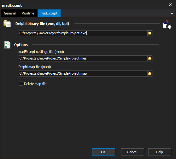Close the madExcept dialog window
Screen dimensions: 176x159
click(x=170, y=5)
